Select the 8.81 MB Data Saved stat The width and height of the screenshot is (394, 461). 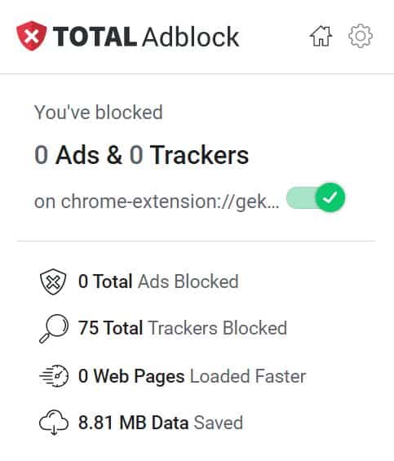pyautogui.click(x=161, y=423)
